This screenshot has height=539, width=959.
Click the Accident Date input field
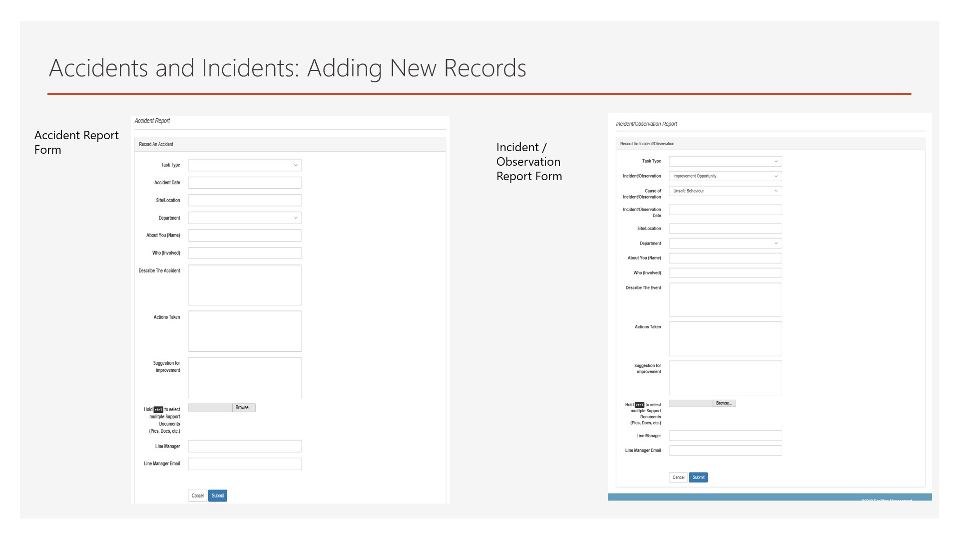(244, 182)
